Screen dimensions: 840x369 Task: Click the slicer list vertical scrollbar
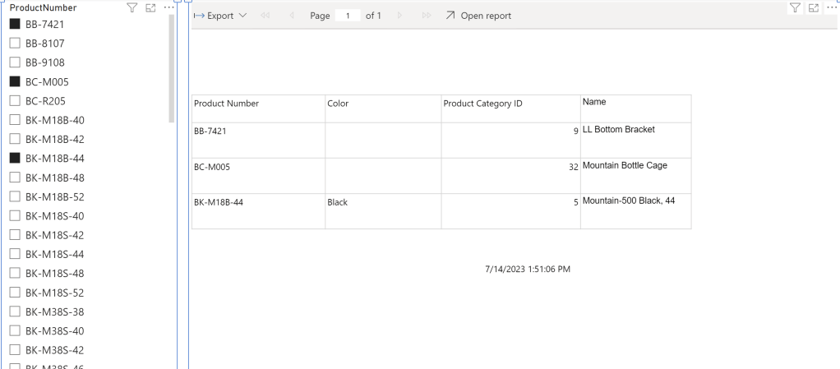pyautogui.click(x=171, y=66)
